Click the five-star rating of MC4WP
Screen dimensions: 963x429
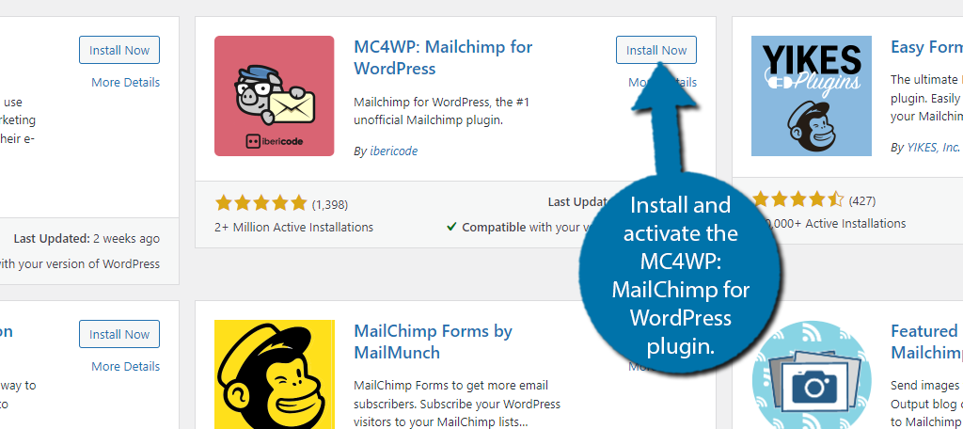tap(260, 203)
